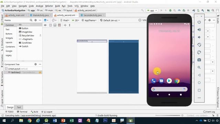Choose Switch widget in Palette
The height and width of the screenshot is (124, 220).
click(24, 46)
